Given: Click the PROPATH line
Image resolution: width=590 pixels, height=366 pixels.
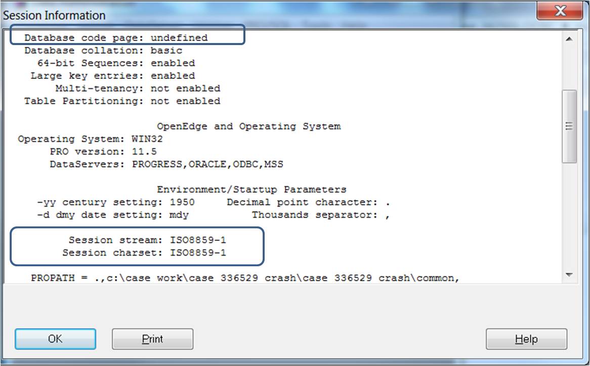Looking at the screenshot, I should click(x=245, y=278).
